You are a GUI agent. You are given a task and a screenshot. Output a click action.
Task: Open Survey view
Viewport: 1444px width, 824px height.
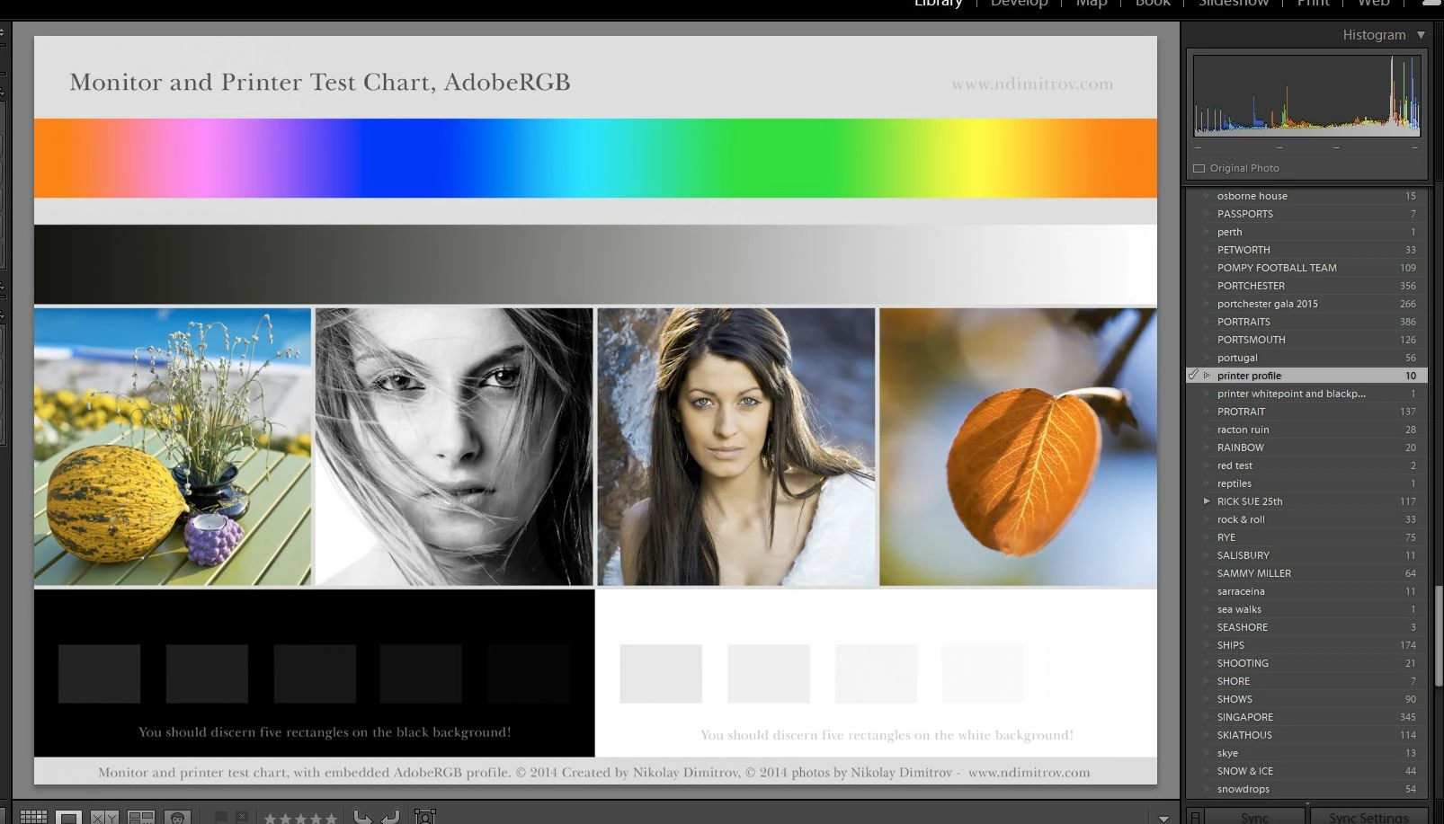pyautogui.click(x=141, y=817)
